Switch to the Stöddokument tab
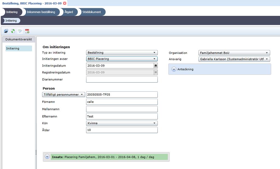This screenshot has width=280, height=169. tap(91, 12)
